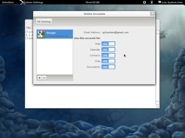185x138 pixels.
Task: Toggle the Calendar switch
Action: (x=108, y=50)
